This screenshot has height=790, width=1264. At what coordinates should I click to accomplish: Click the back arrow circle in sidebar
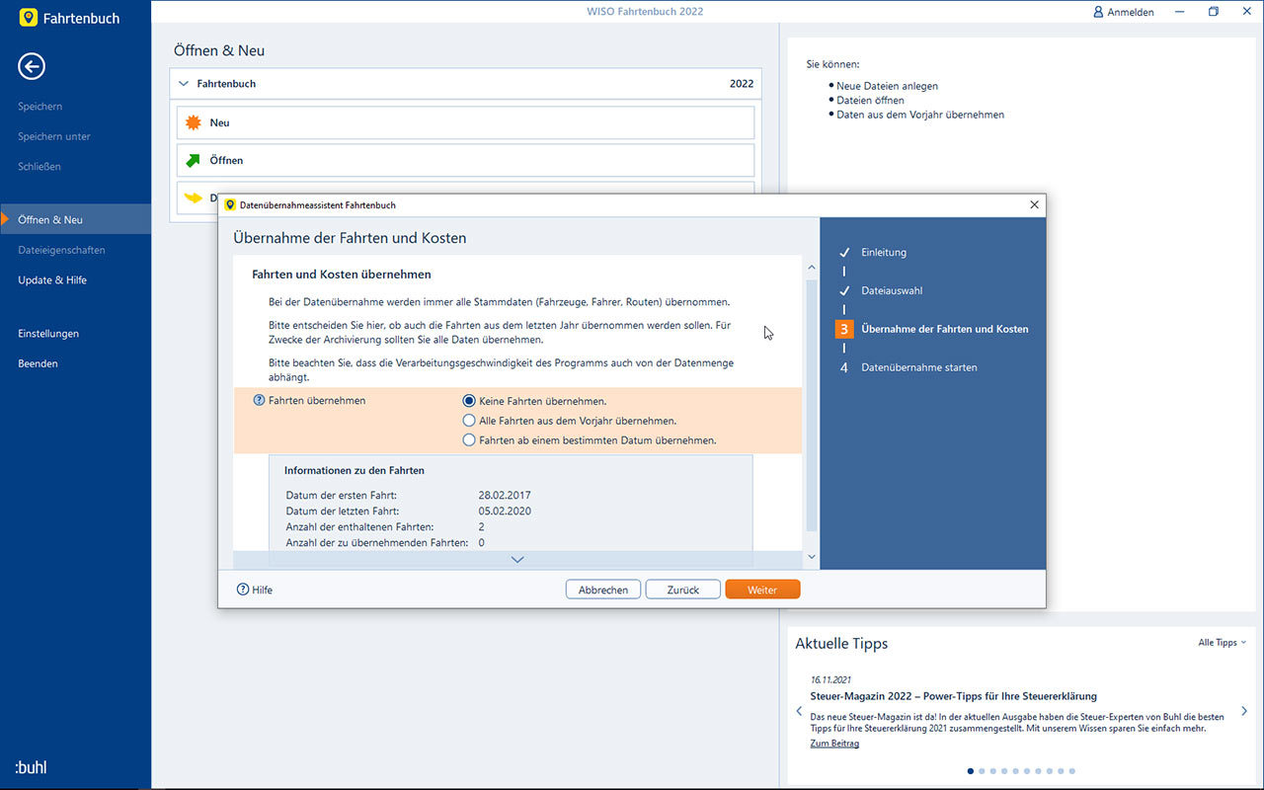pos(32,66)
